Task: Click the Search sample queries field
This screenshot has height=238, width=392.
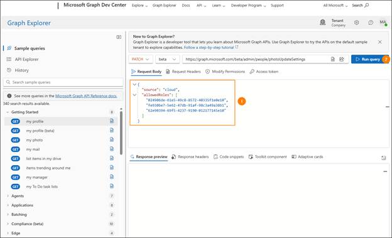Action: tap(63, 82)
